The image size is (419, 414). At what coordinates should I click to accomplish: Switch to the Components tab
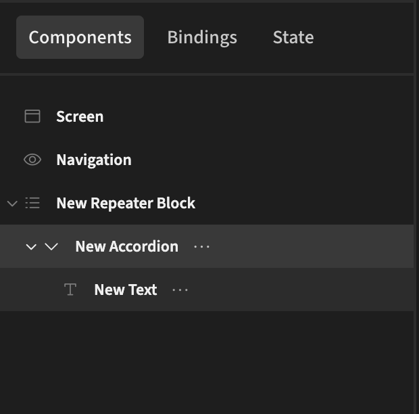click(80, 37)
